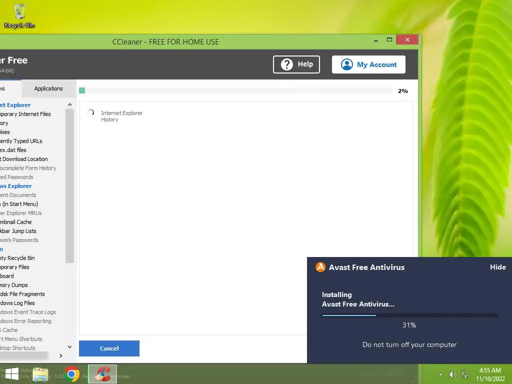Click the Avast Free Antivirus logo icon
The height and width of the screenshot is (384, 512).
(x=320, y=267)
